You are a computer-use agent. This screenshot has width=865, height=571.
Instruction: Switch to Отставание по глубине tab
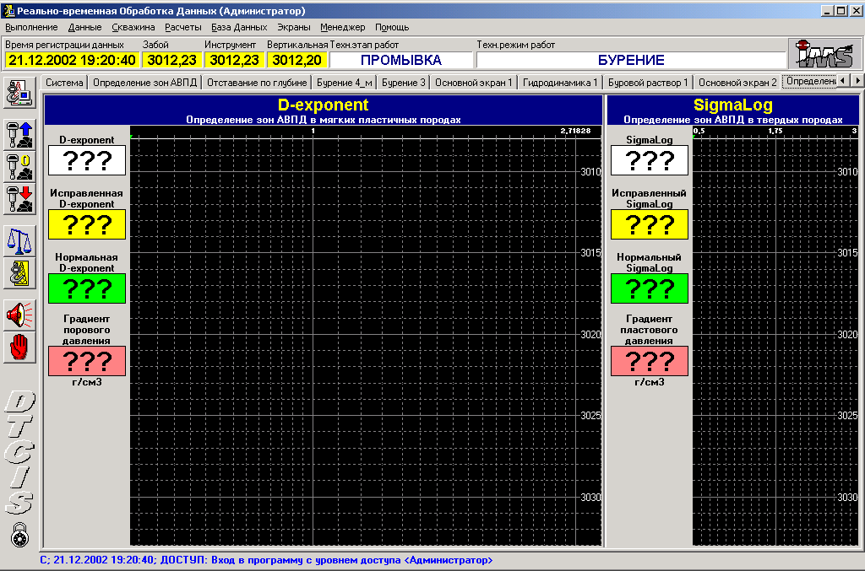257,83
